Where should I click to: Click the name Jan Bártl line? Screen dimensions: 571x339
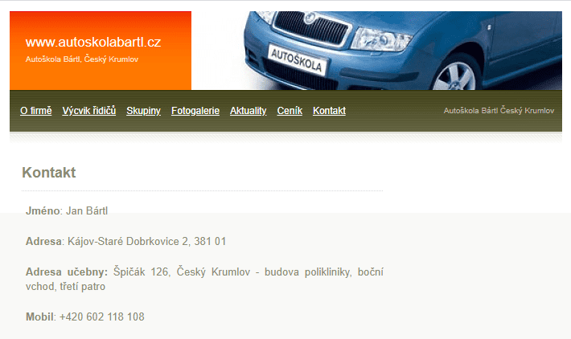point(67,211)
